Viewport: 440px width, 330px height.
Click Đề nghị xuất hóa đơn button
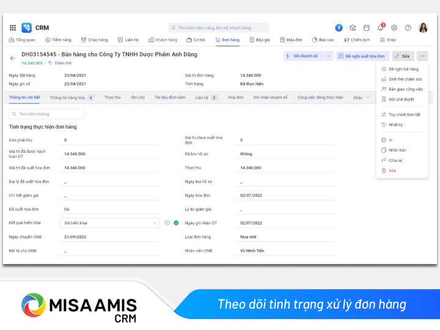[x=362, y=56]
